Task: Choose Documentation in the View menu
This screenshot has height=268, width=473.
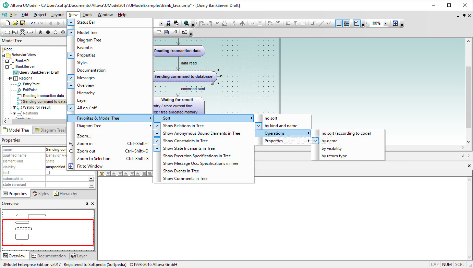Action: click(110, 70)
